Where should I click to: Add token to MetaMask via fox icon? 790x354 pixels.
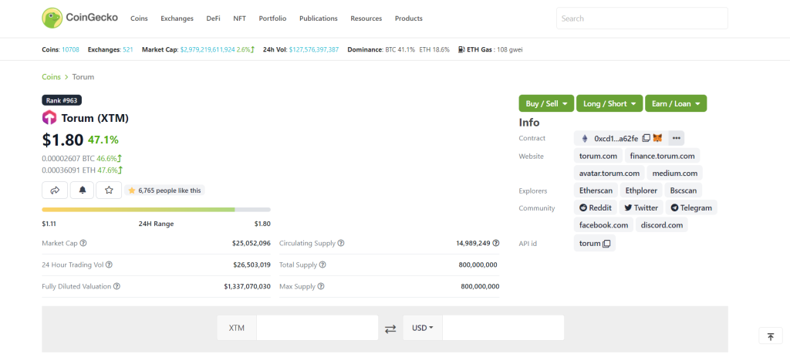coord(657,138)
